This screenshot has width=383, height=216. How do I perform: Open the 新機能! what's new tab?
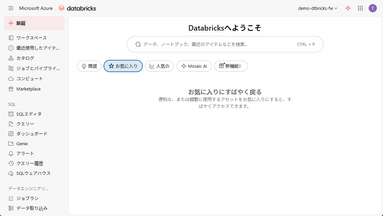coord(231,66)
